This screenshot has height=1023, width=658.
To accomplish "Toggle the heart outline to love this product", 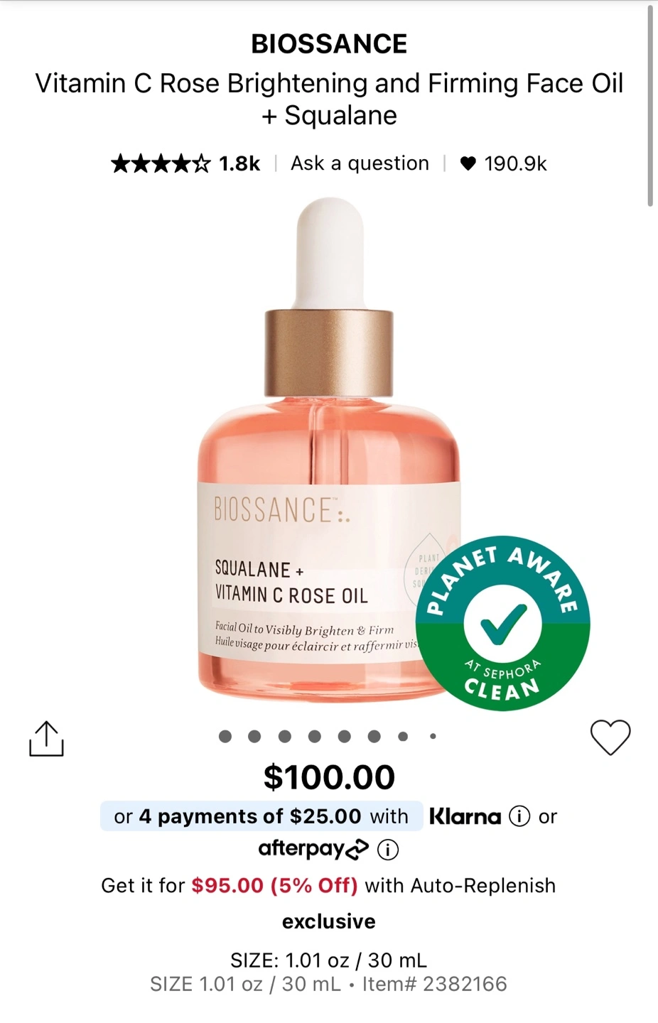I will coord(610,737).
